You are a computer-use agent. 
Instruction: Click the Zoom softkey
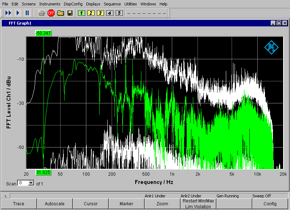(x=162, y=204)
